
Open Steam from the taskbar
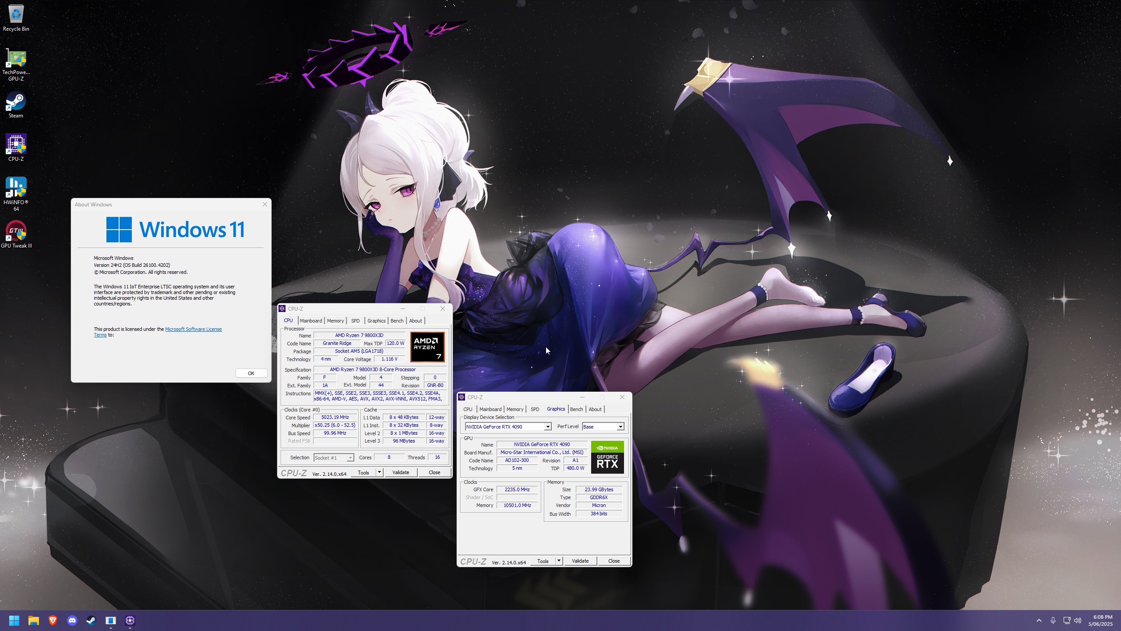pos(91,620)
